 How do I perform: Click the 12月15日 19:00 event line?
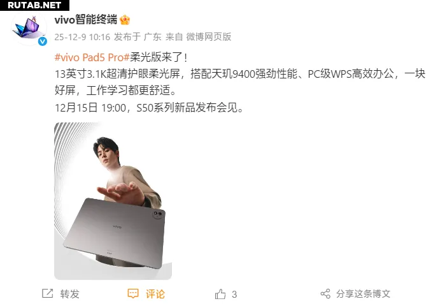click(x=149, y=108)
